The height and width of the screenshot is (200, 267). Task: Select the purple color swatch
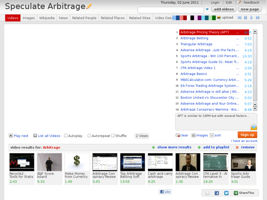click(x=199, y=18)
